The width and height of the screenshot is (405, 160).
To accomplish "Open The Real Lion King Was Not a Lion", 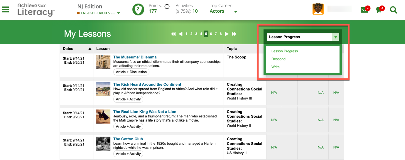I will click(145, 112).
